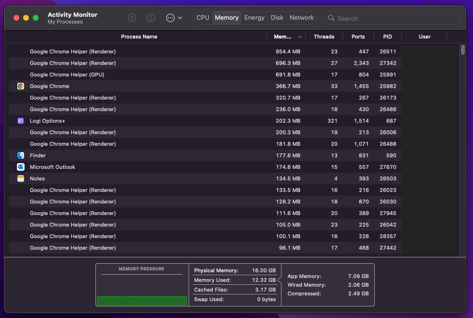
Task: Click Microsoft Outlook PID 27670
Action: (388, 167)
